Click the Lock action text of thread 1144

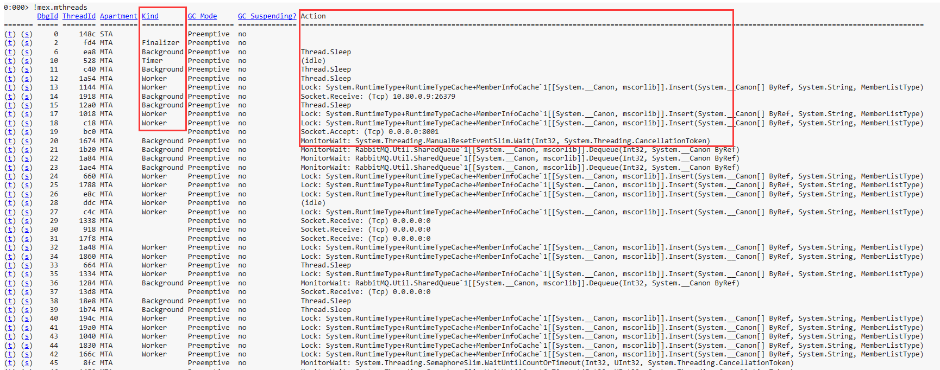coord(612,87)
